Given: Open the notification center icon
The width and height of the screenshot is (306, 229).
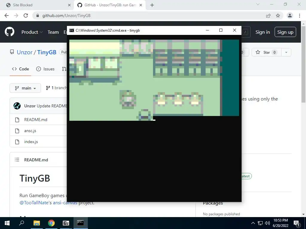Looking at the screenshot, I should click(296, 223).
